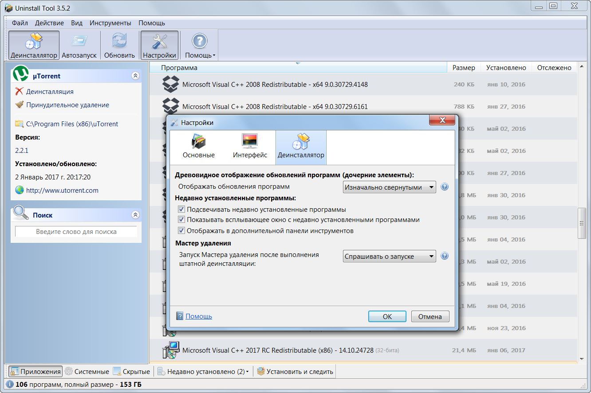
Task: Switch to the Скрытые bottom tab
Action: (131, 371)
